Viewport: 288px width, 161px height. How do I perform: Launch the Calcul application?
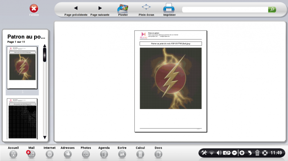140,154
